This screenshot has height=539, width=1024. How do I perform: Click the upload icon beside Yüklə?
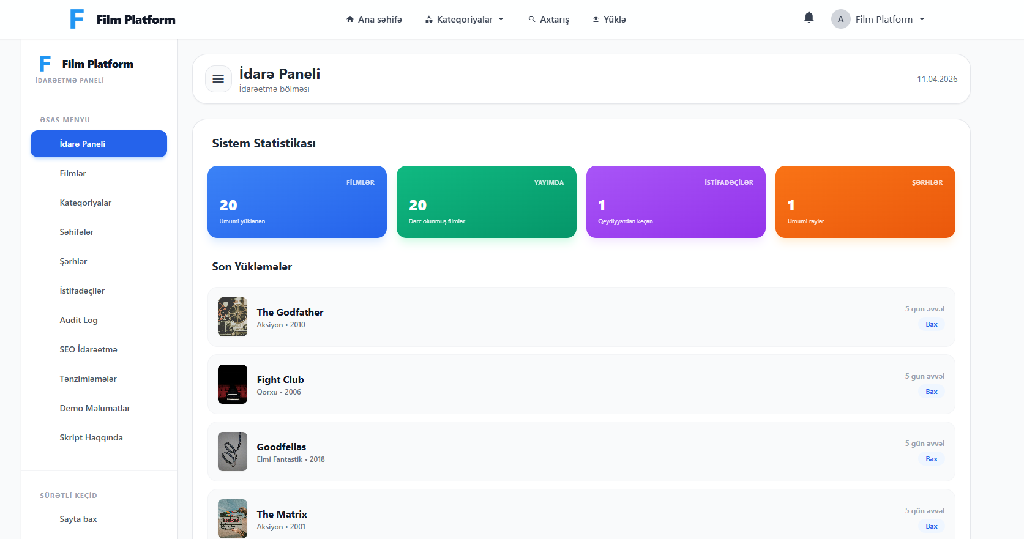596,20
